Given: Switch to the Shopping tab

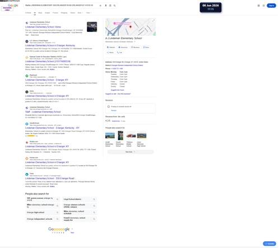Looking at the screenshot, I should pos(64,13).
